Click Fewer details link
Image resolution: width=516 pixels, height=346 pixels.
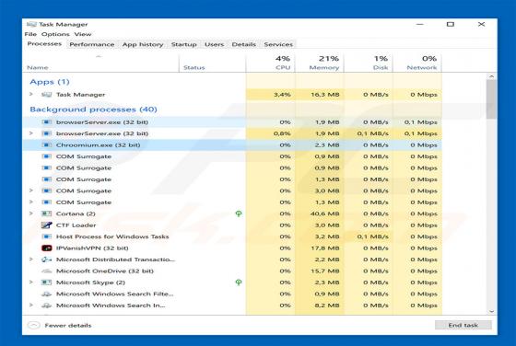68,326
